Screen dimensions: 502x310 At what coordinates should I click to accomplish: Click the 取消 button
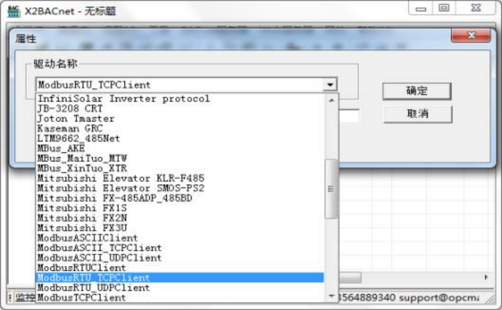pos(418,114)
